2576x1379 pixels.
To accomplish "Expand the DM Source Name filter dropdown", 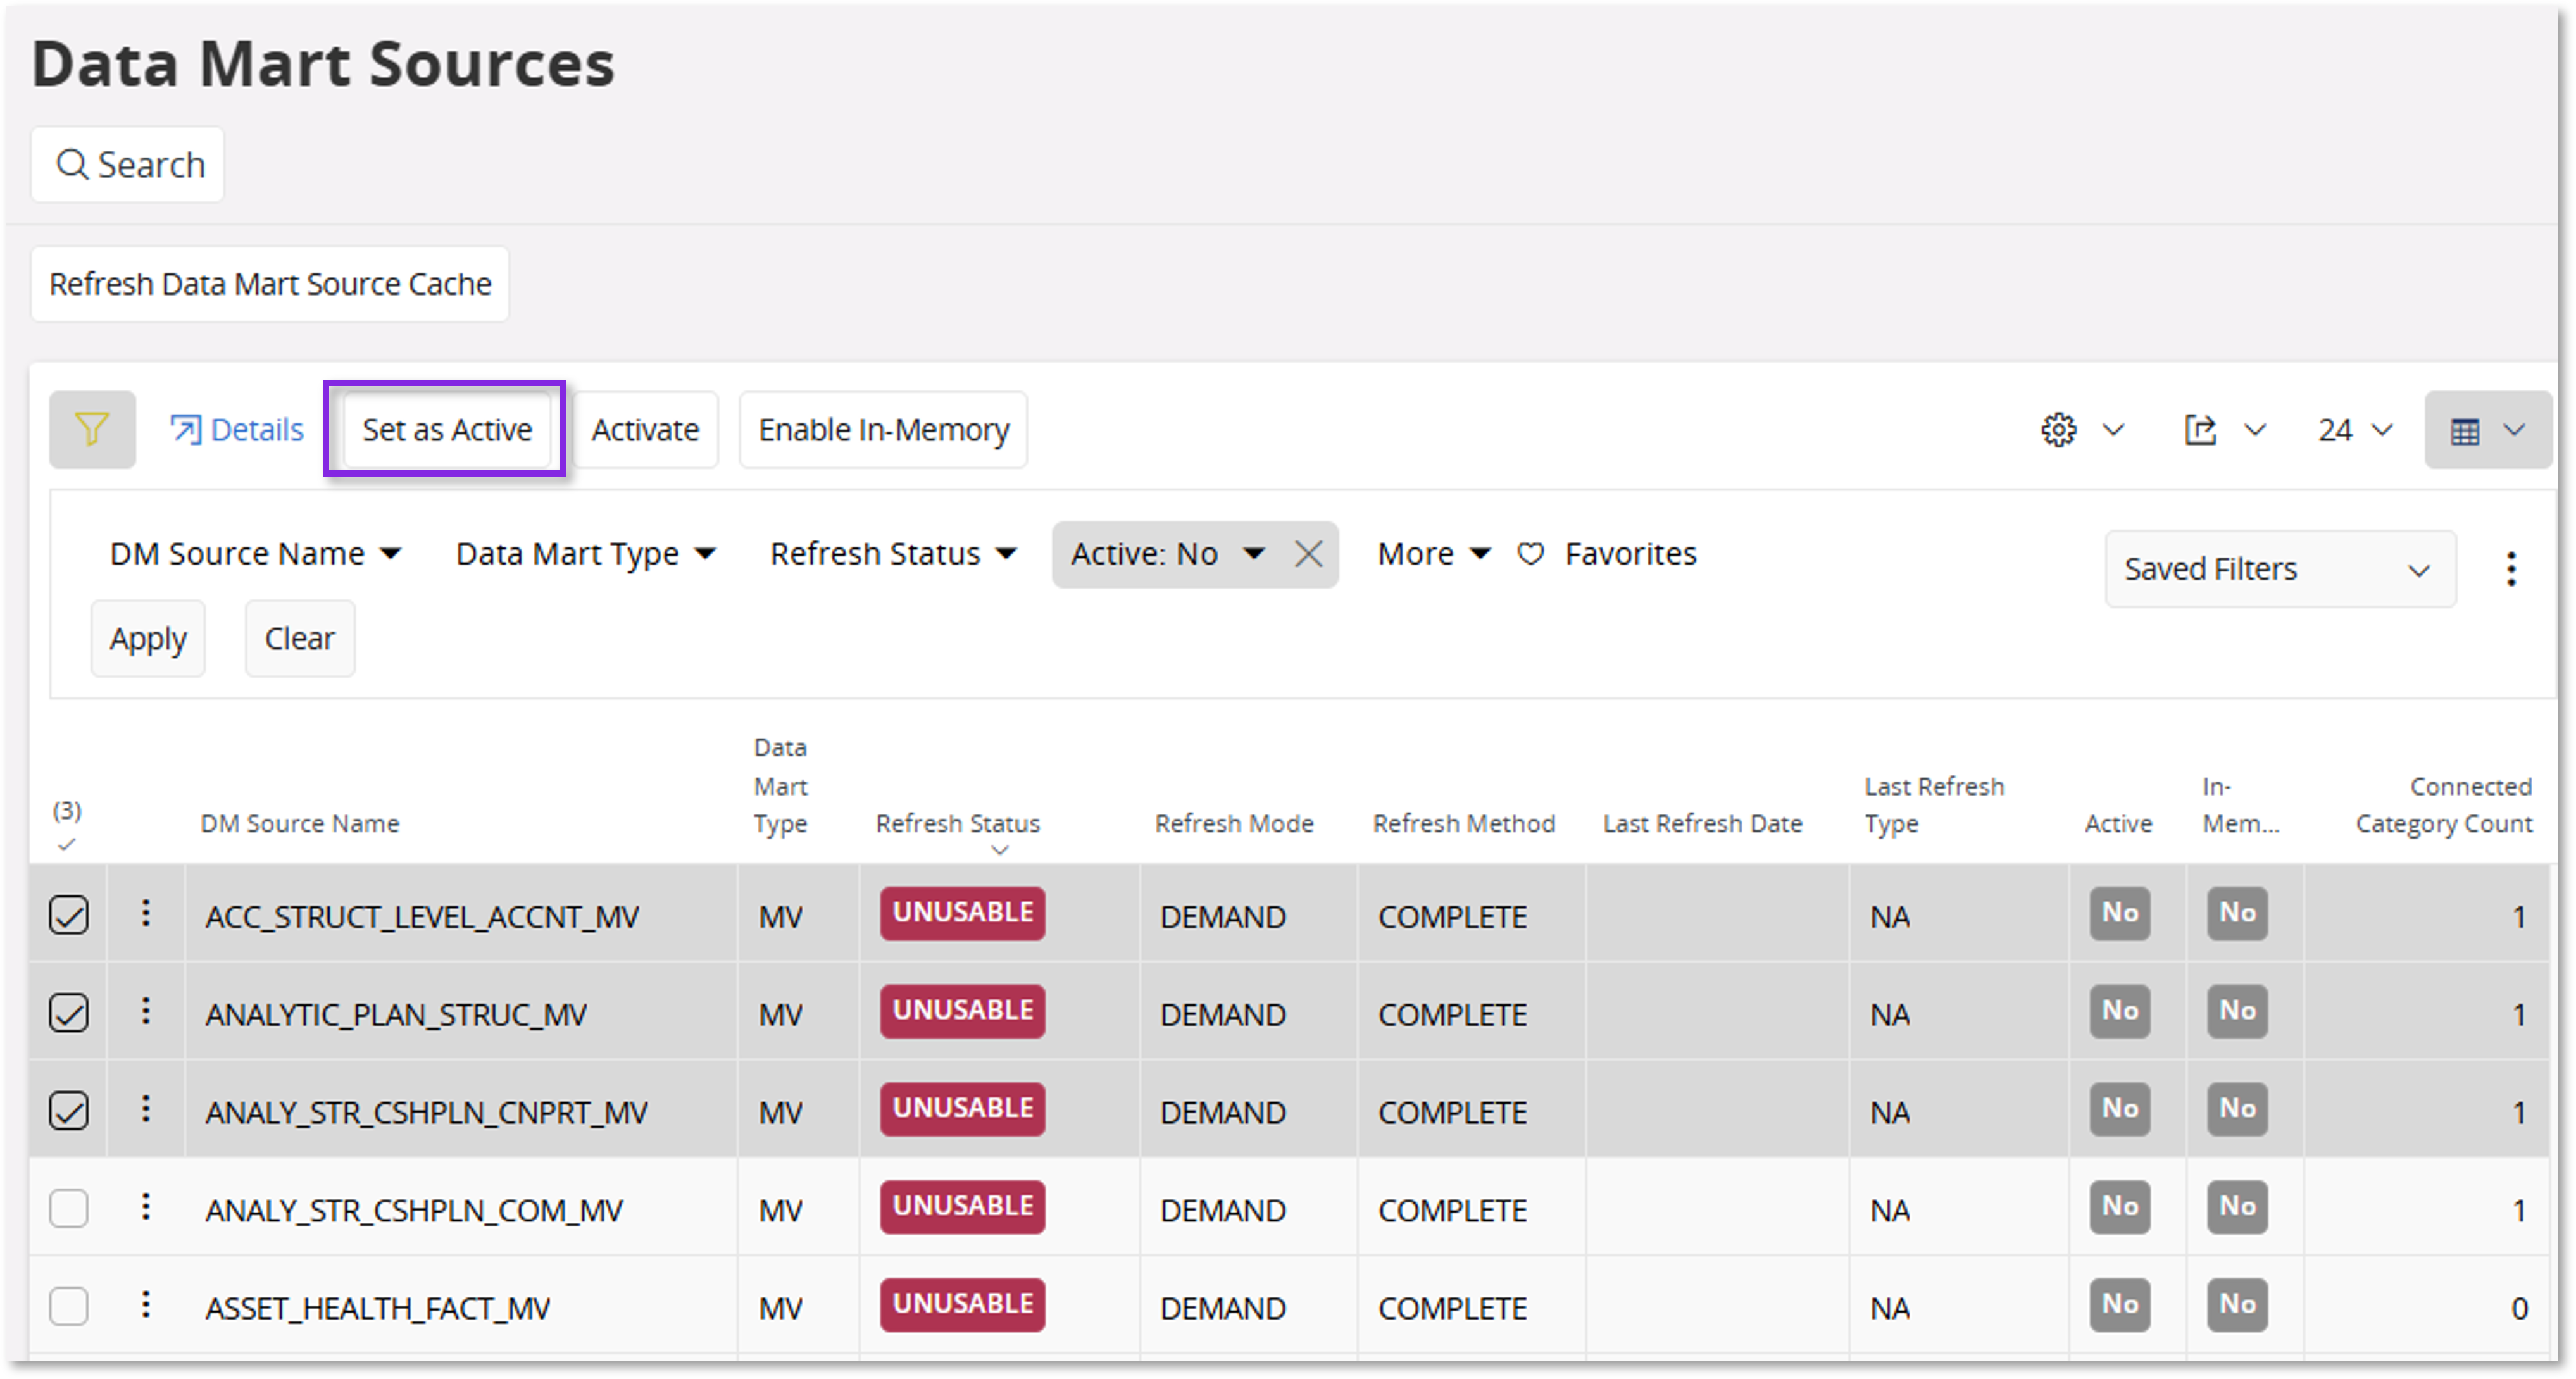I will click(255, 554).
